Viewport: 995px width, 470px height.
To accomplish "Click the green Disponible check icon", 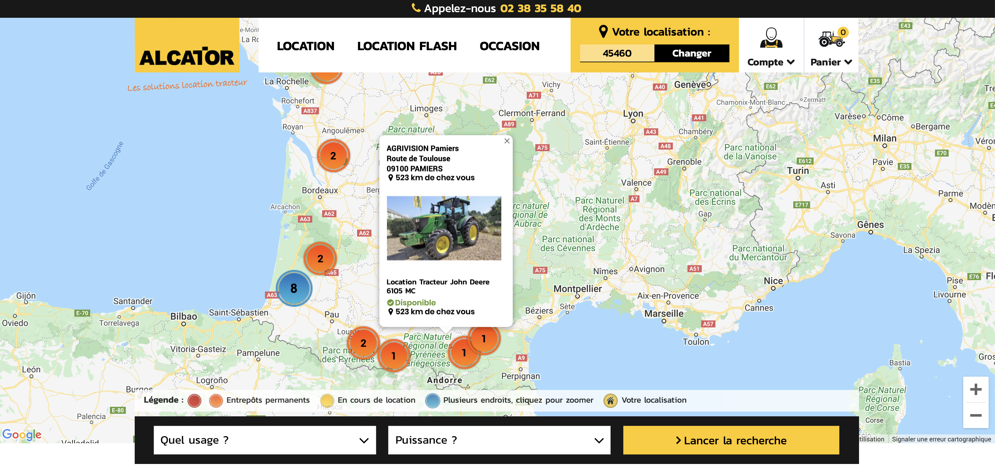I will pyautogui.click(x=390, y=303).
